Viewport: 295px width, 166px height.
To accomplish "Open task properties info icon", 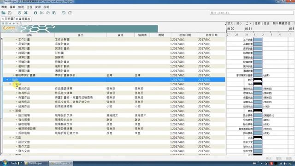I will (x=35, y=13).
